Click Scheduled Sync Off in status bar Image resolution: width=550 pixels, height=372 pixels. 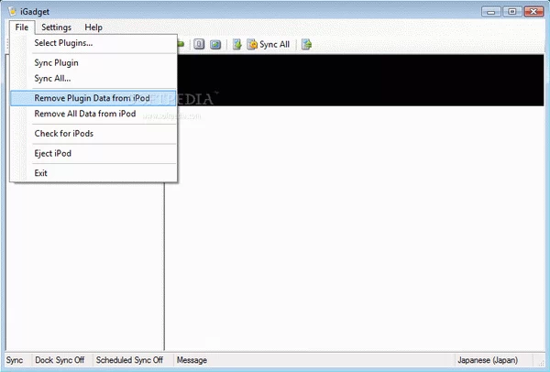(129, 360)
